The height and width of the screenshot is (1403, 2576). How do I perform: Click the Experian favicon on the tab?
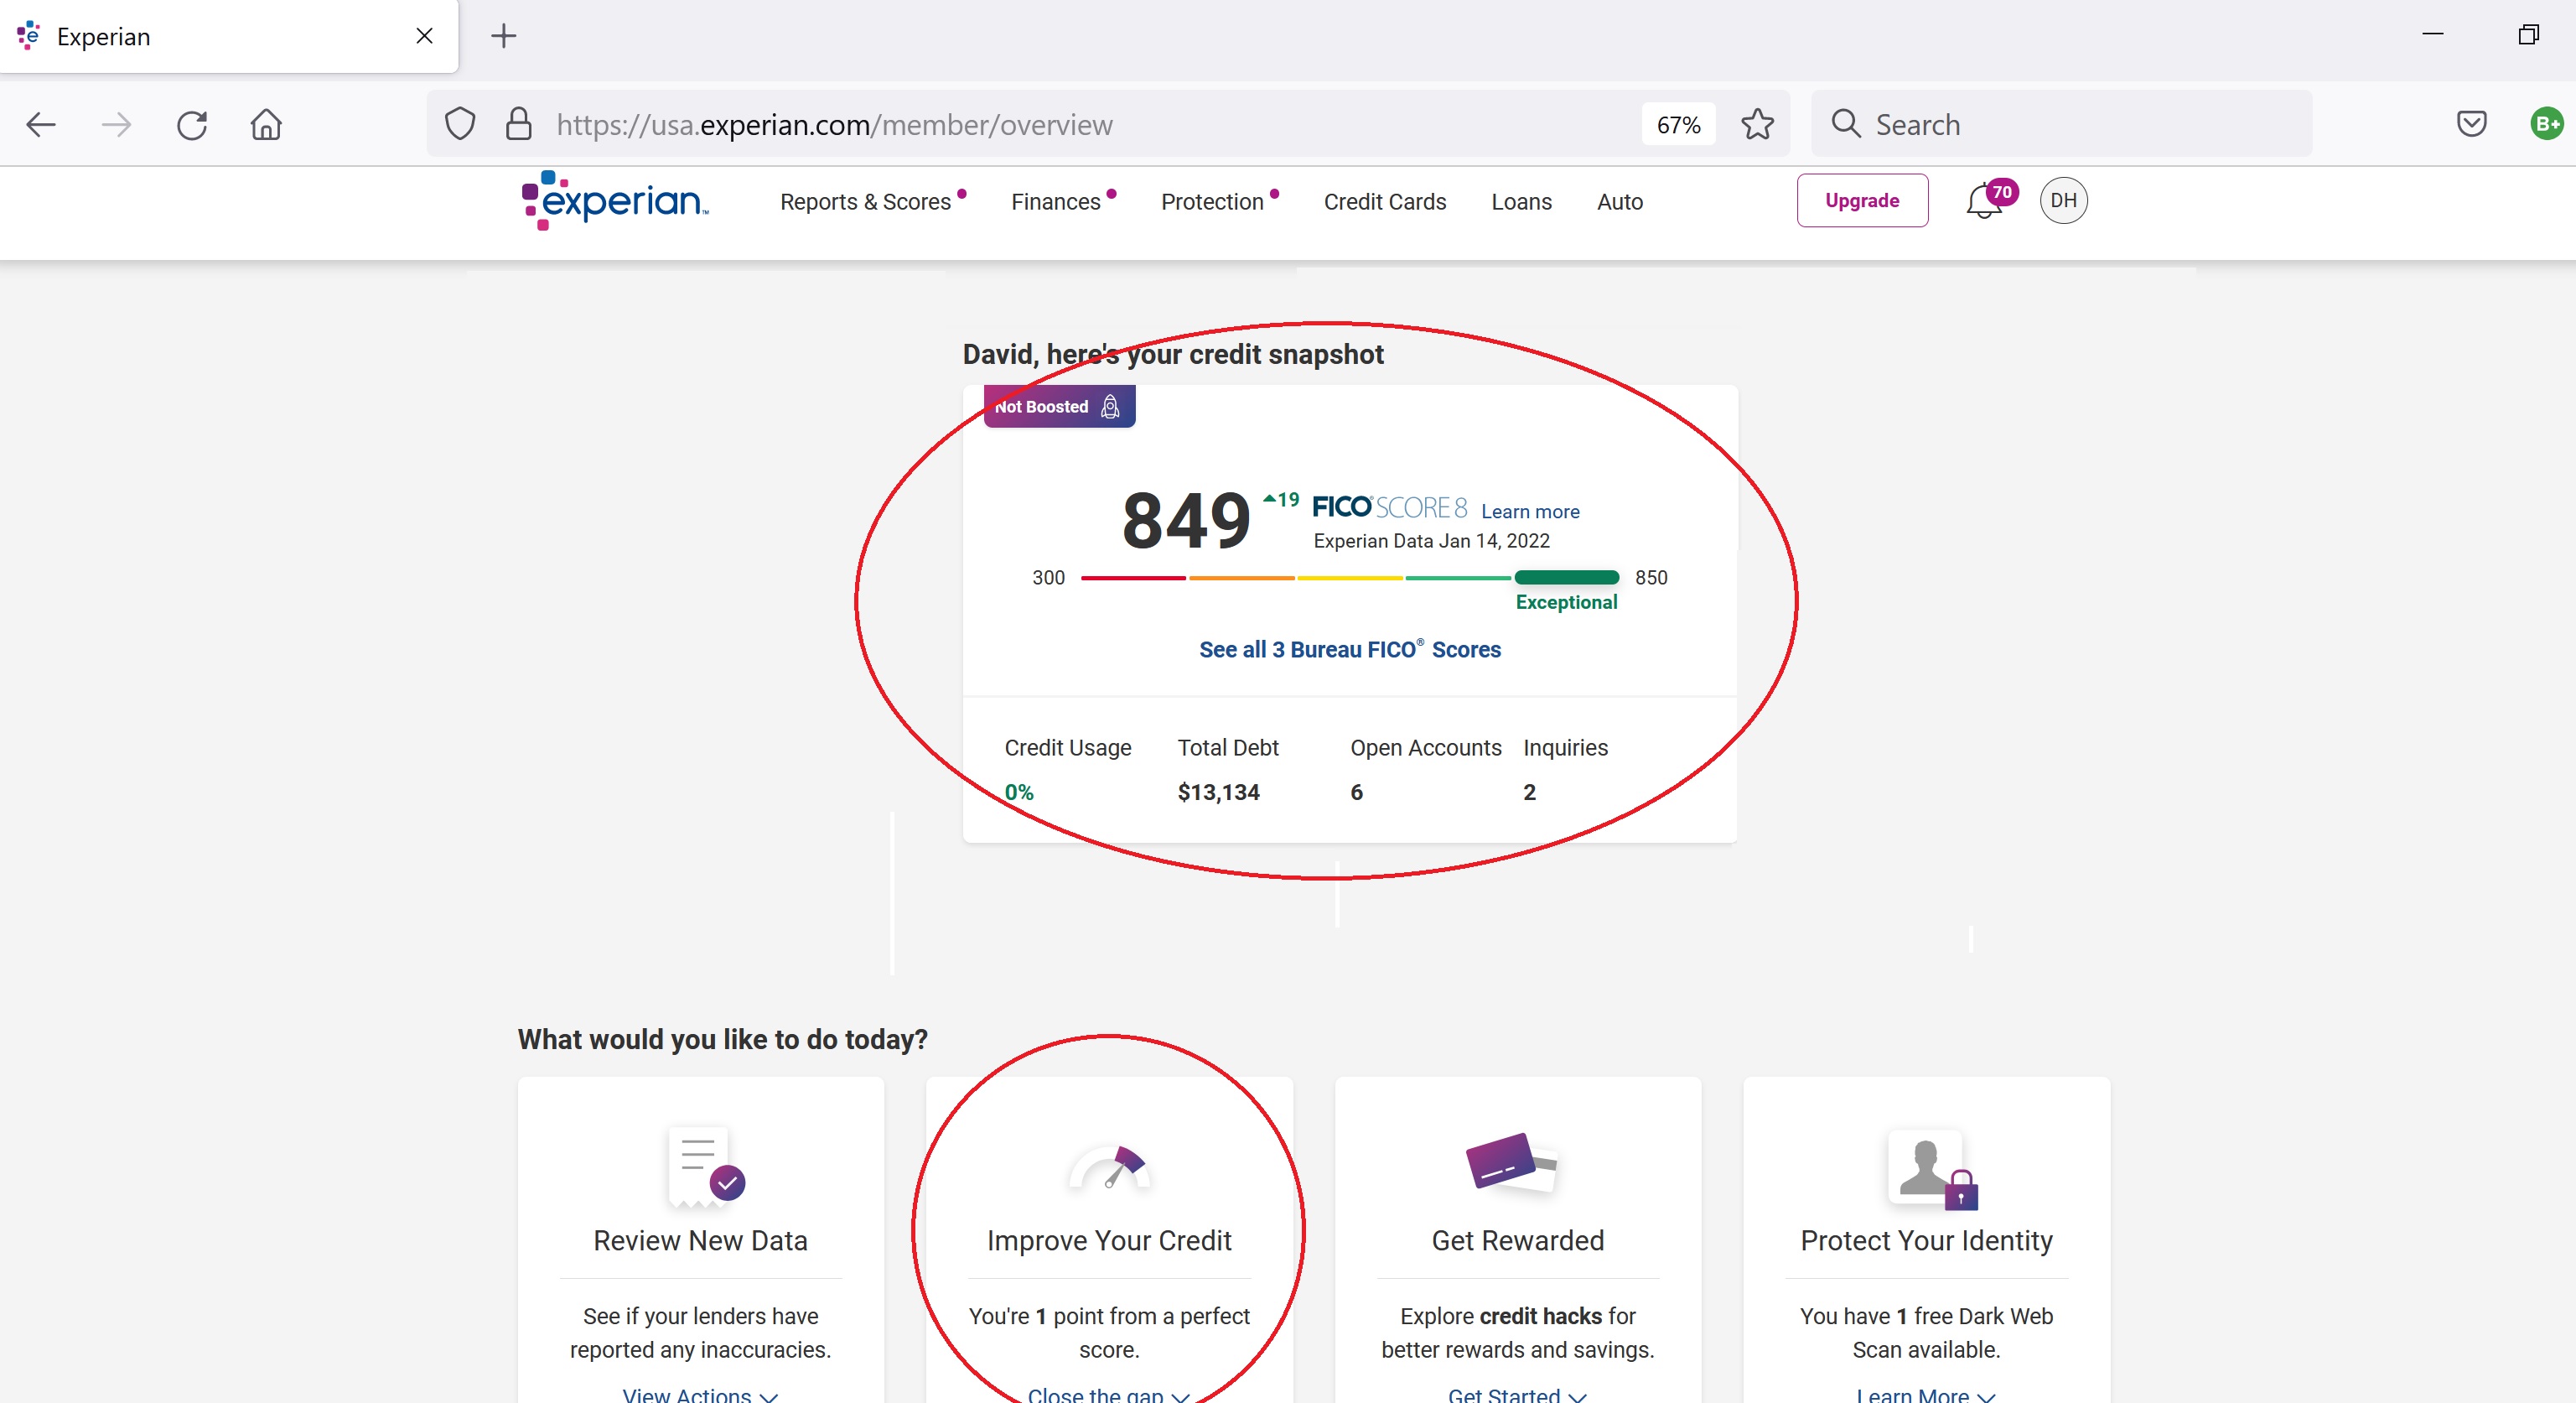coord(29,35)
